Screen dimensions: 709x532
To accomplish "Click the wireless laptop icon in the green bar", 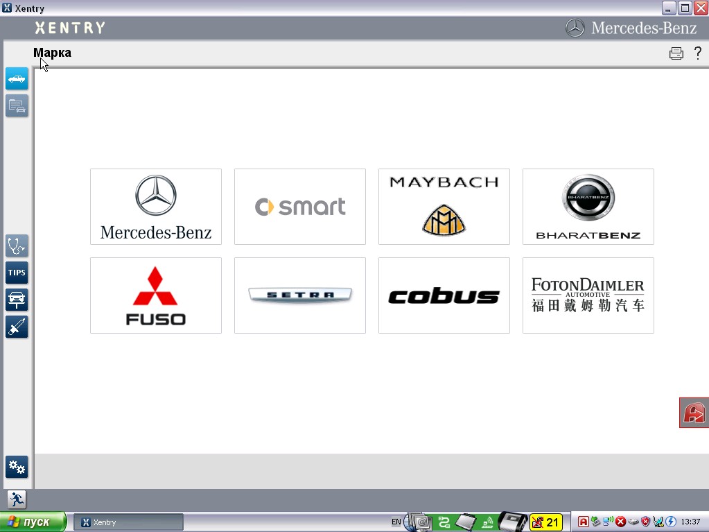I will click(487, 522).
